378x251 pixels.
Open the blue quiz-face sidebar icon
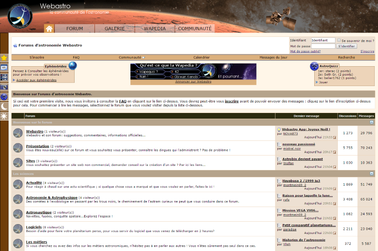tap(4, 97)
